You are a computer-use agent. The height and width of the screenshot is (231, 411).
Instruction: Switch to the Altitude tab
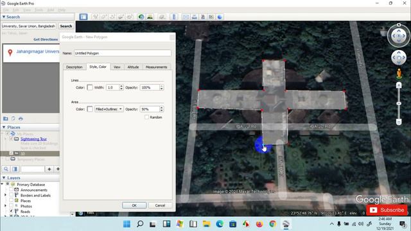pos(133,67)
